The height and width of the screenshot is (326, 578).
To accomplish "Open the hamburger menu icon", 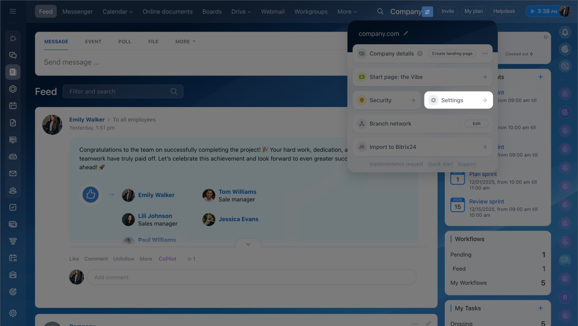I will click(x=13, y=11).
